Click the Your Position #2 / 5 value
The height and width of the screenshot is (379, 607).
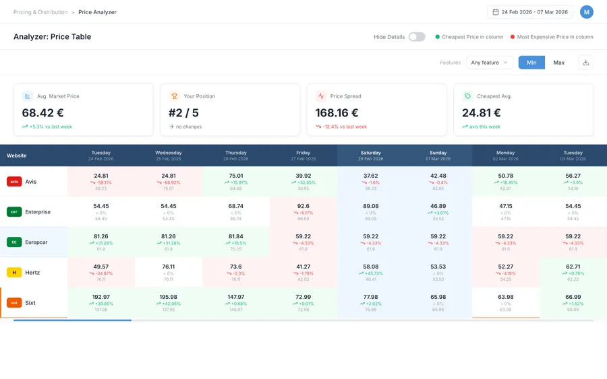point(183,113)
